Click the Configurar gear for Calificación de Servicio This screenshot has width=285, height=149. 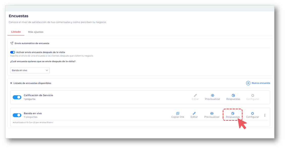[253, 95]
